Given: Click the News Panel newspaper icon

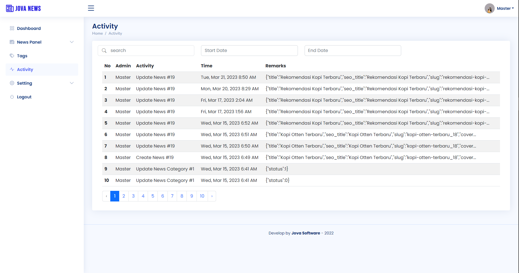Looking at the screenshot, I should [12, 42].
